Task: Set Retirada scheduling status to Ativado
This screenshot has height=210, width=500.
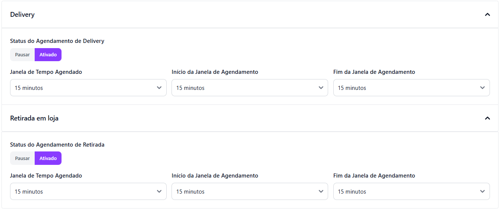Action: pos(48,159)
